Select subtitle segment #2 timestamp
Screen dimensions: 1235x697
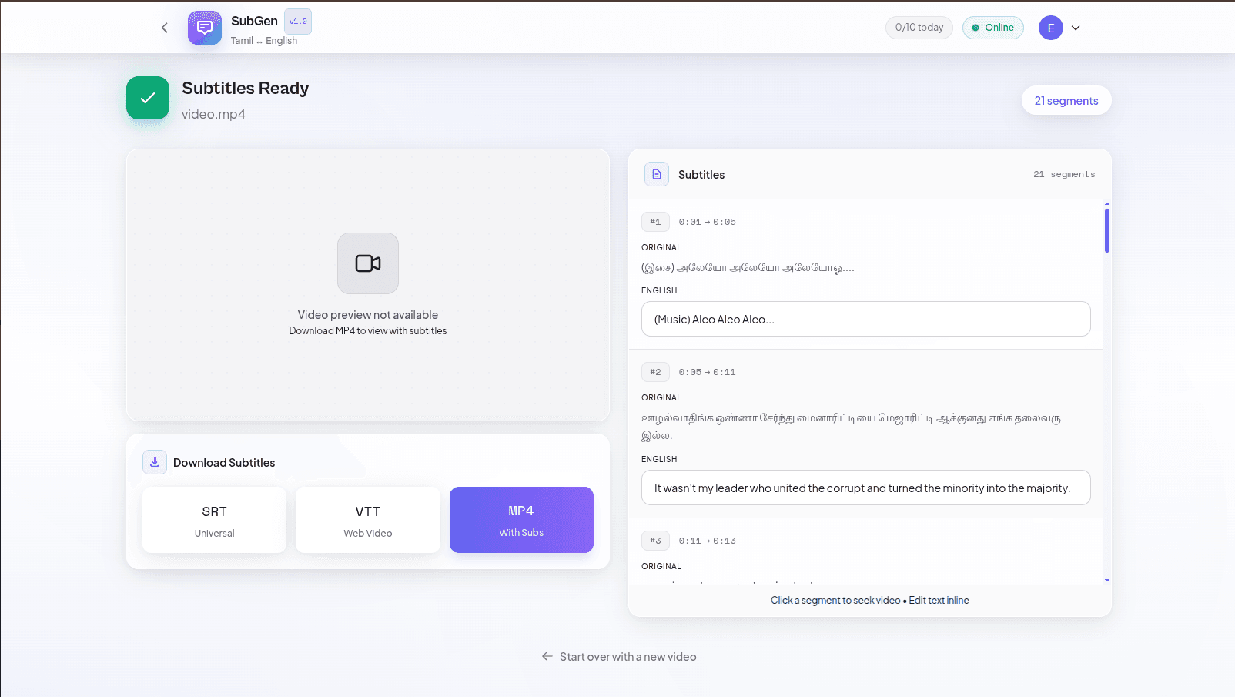(x=707, y=372)
